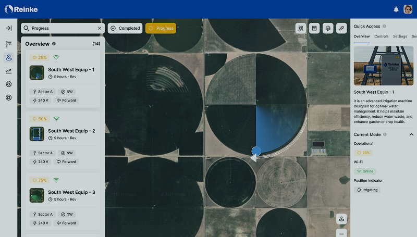Click the Quick Access info icon

click(x=384, y=26)
